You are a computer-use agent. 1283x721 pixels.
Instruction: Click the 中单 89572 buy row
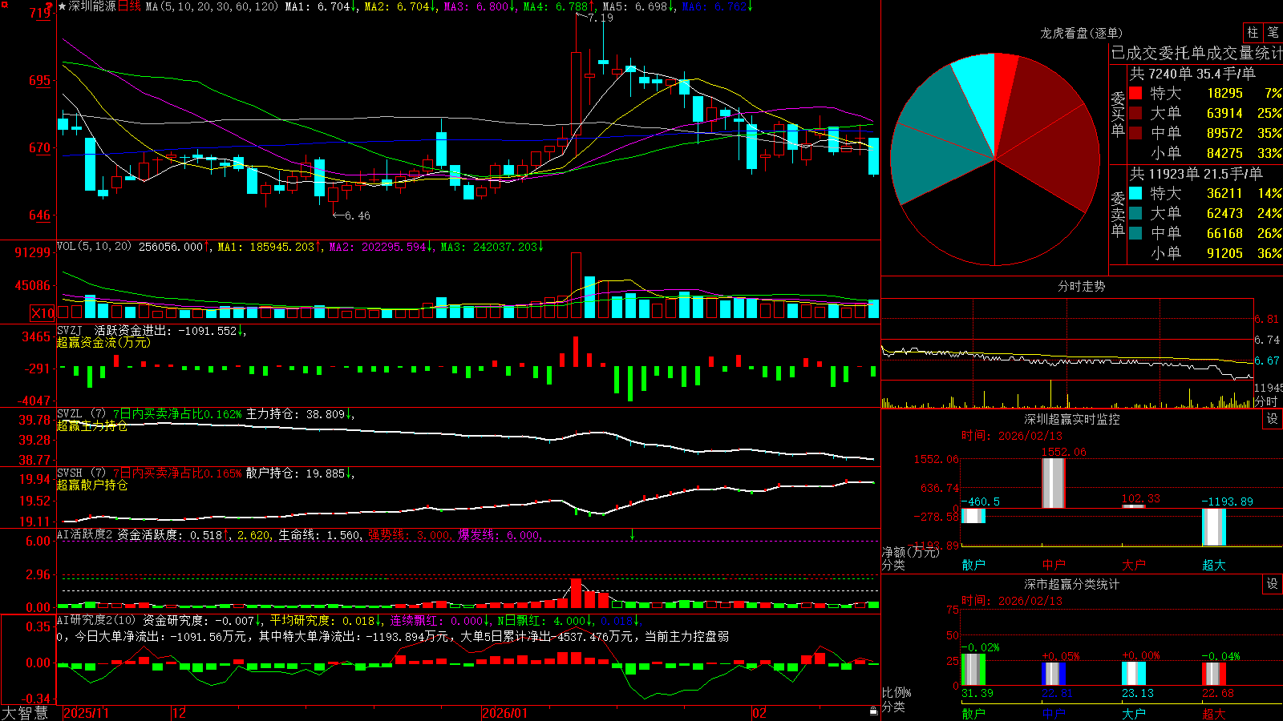point(1205,133)
